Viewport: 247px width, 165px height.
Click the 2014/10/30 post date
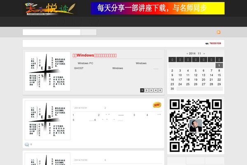[81, 160]
